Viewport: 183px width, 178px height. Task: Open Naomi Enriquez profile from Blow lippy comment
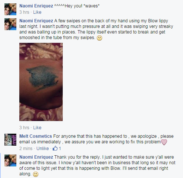36,21
